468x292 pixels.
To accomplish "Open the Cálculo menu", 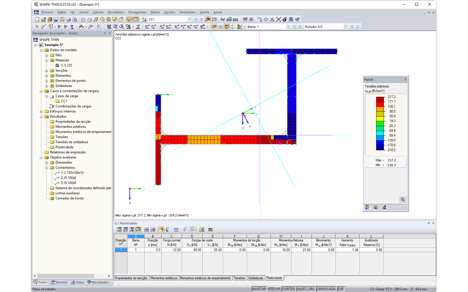I will point(98,12).
